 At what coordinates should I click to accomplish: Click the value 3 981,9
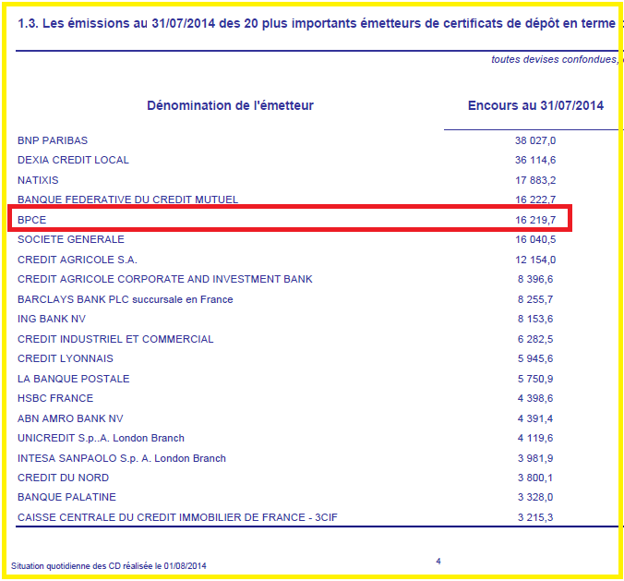535,458
